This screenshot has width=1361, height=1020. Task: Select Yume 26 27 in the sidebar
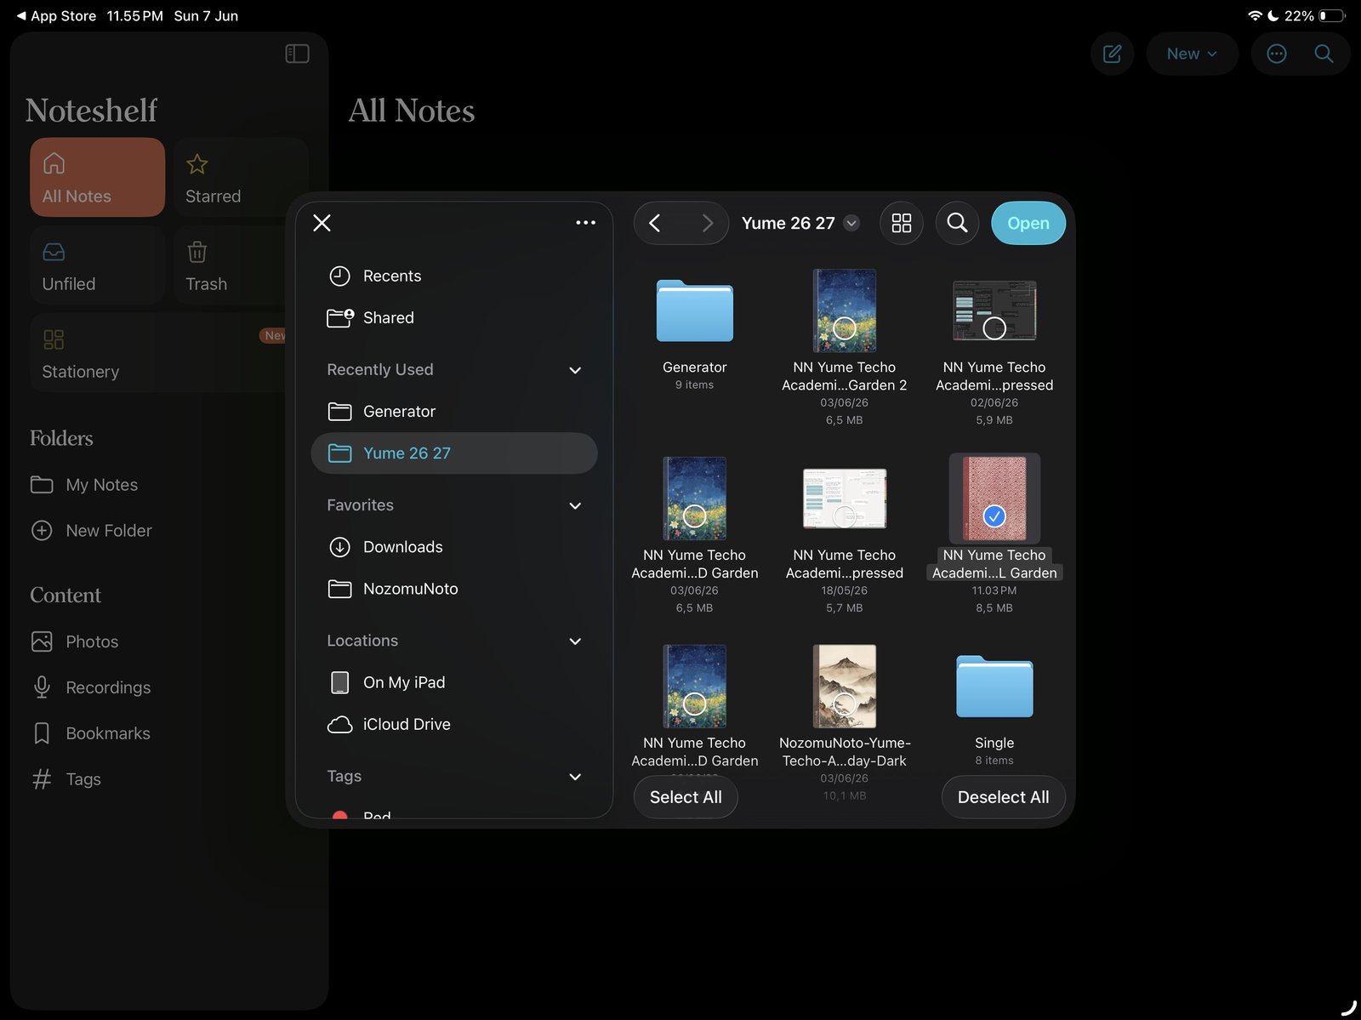(x=454, y=453)
